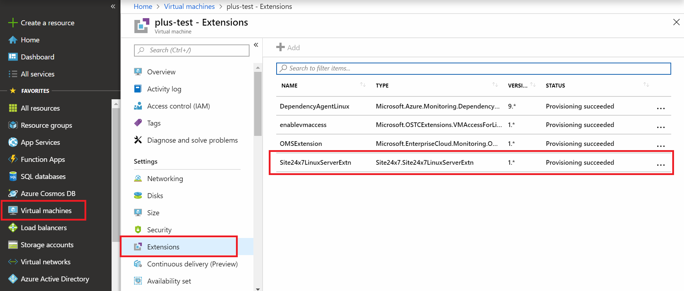Click the Virtual machines breadcrumb link
The width and height of the screenshot is (684, 291).
189,6
